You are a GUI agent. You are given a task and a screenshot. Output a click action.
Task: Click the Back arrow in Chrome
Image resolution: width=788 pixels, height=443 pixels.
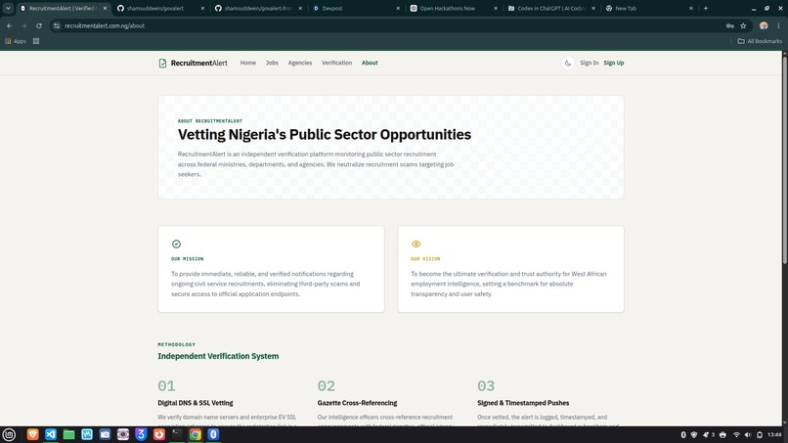[x=10, y=25]
